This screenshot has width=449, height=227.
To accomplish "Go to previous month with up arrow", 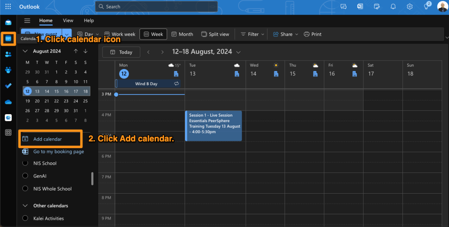I will 75,51.
